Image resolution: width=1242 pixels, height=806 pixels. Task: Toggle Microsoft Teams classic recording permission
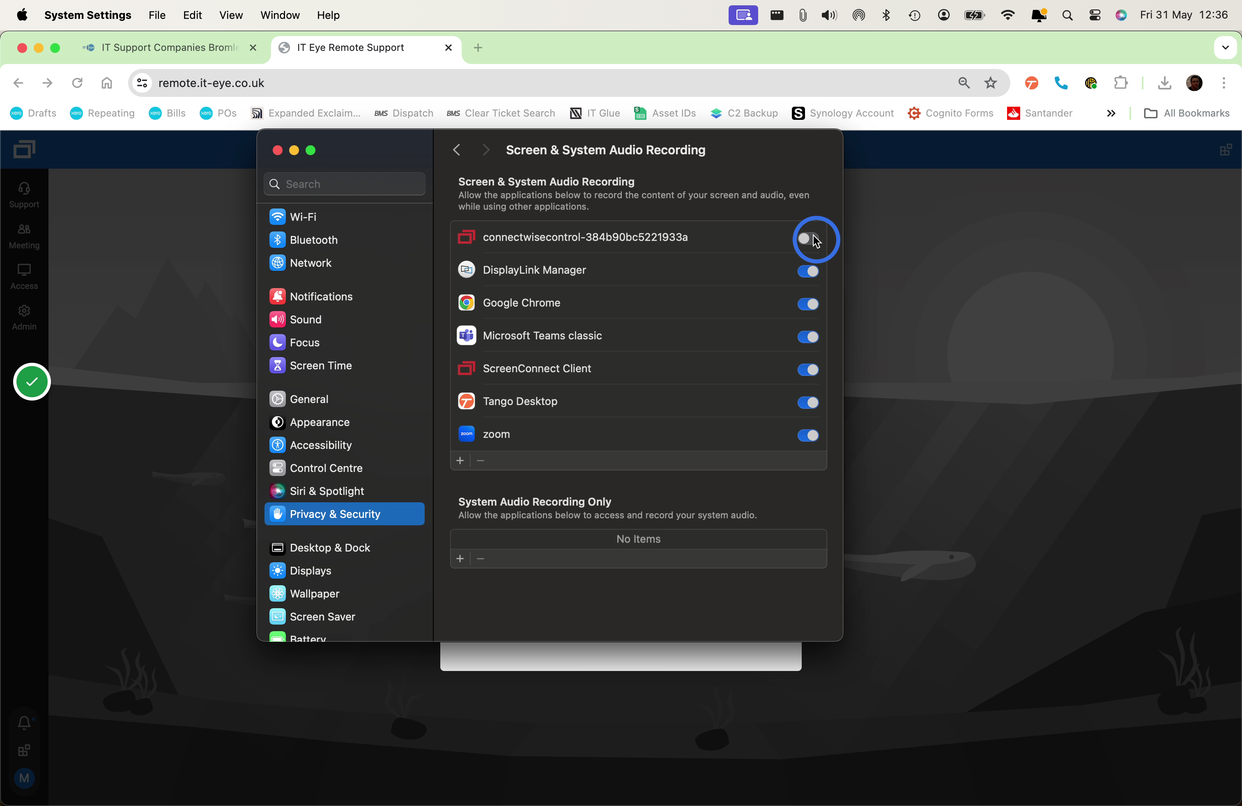pos(808,337)
